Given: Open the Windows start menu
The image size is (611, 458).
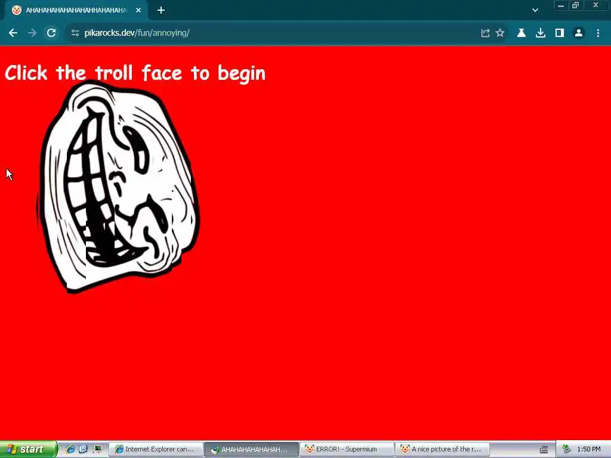Looking at the screenshot, I should tap(28, 449).
